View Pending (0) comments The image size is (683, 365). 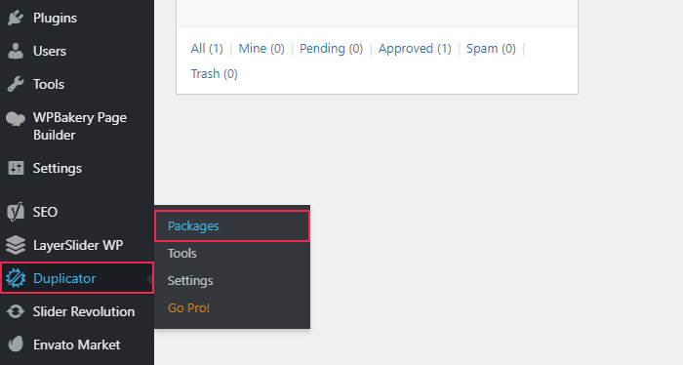tap(331, 49)
